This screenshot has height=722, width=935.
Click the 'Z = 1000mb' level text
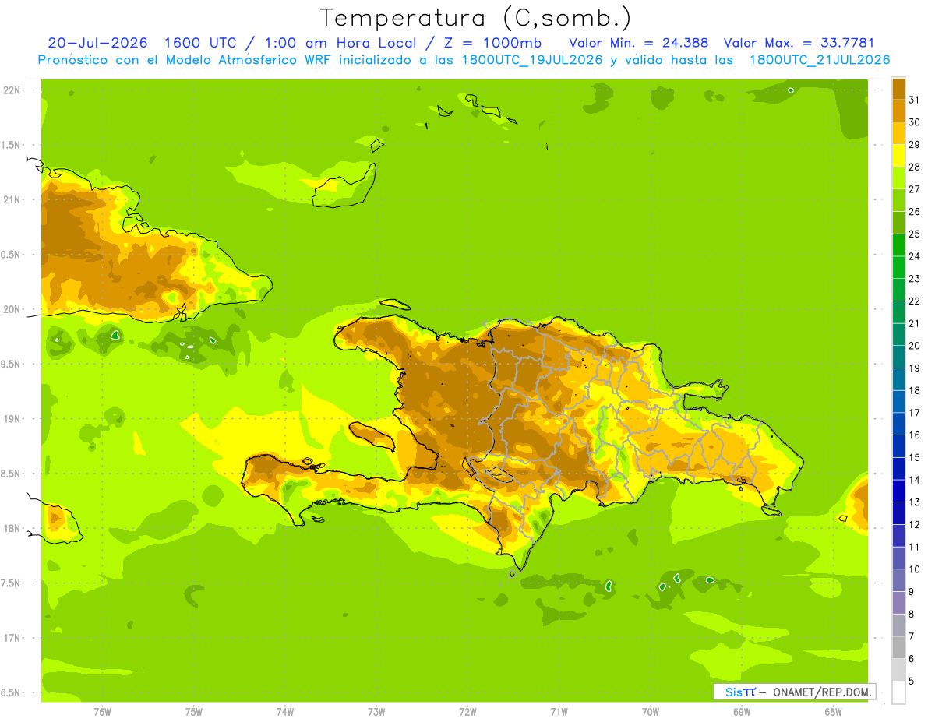494,43
